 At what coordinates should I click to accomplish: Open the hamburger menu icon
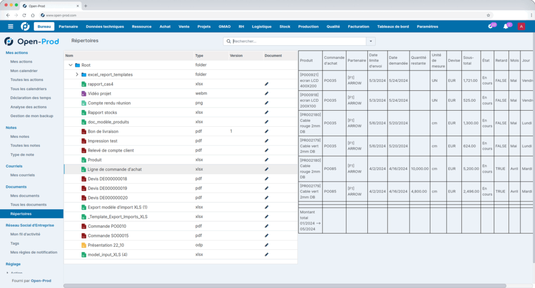coord(10,26)
